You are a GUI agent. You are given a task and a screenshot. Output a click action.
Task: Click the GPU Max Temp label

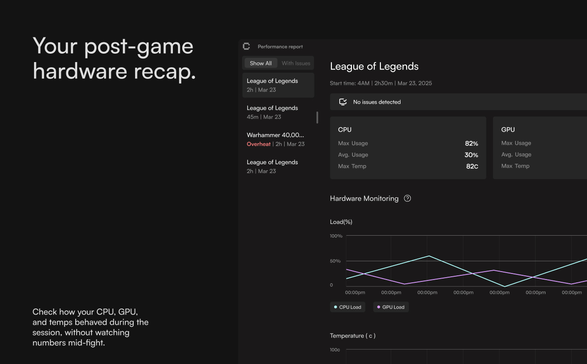(515, 166)
